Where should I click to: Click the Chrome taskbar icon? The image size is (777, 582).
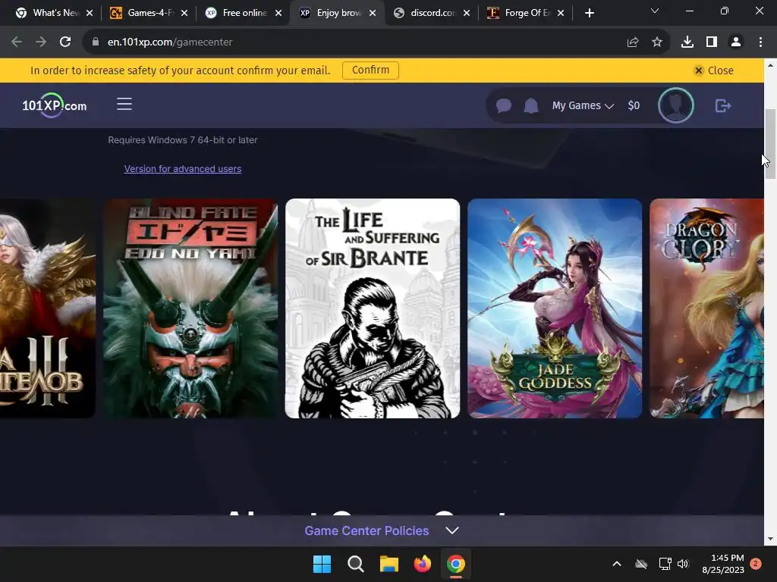click(456, 564)
